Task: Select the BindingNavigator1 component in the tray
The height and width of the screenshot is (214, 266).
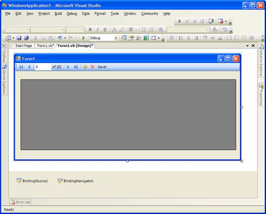Action: [75, 181]
